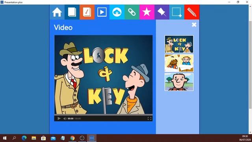Maximize or restore the Presentation plus window
The width and height of the screenshot is (252, 142).
(x=238, y=2)
